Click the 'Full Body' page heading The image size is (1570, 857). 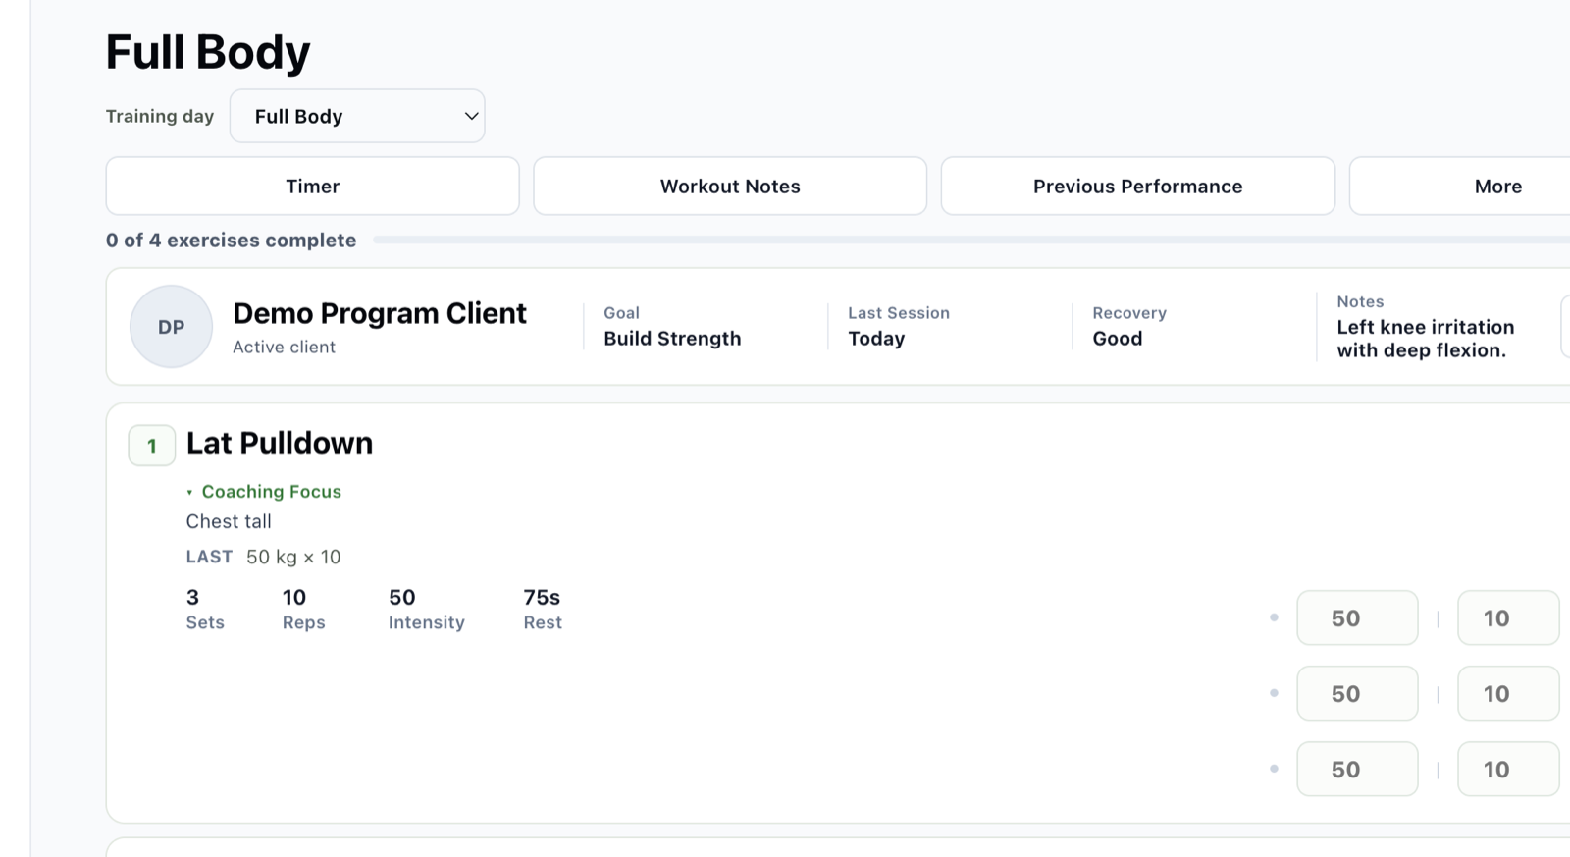(x=208, y=52)
